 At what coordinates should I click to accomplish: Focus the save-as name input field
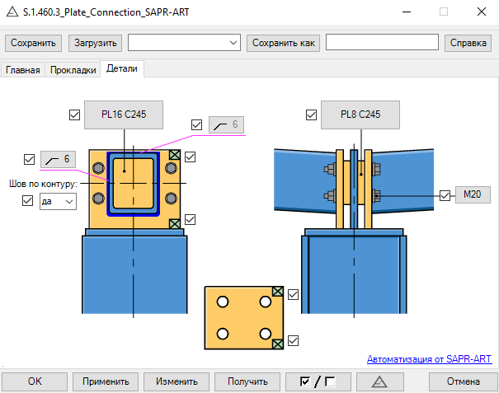382,42
